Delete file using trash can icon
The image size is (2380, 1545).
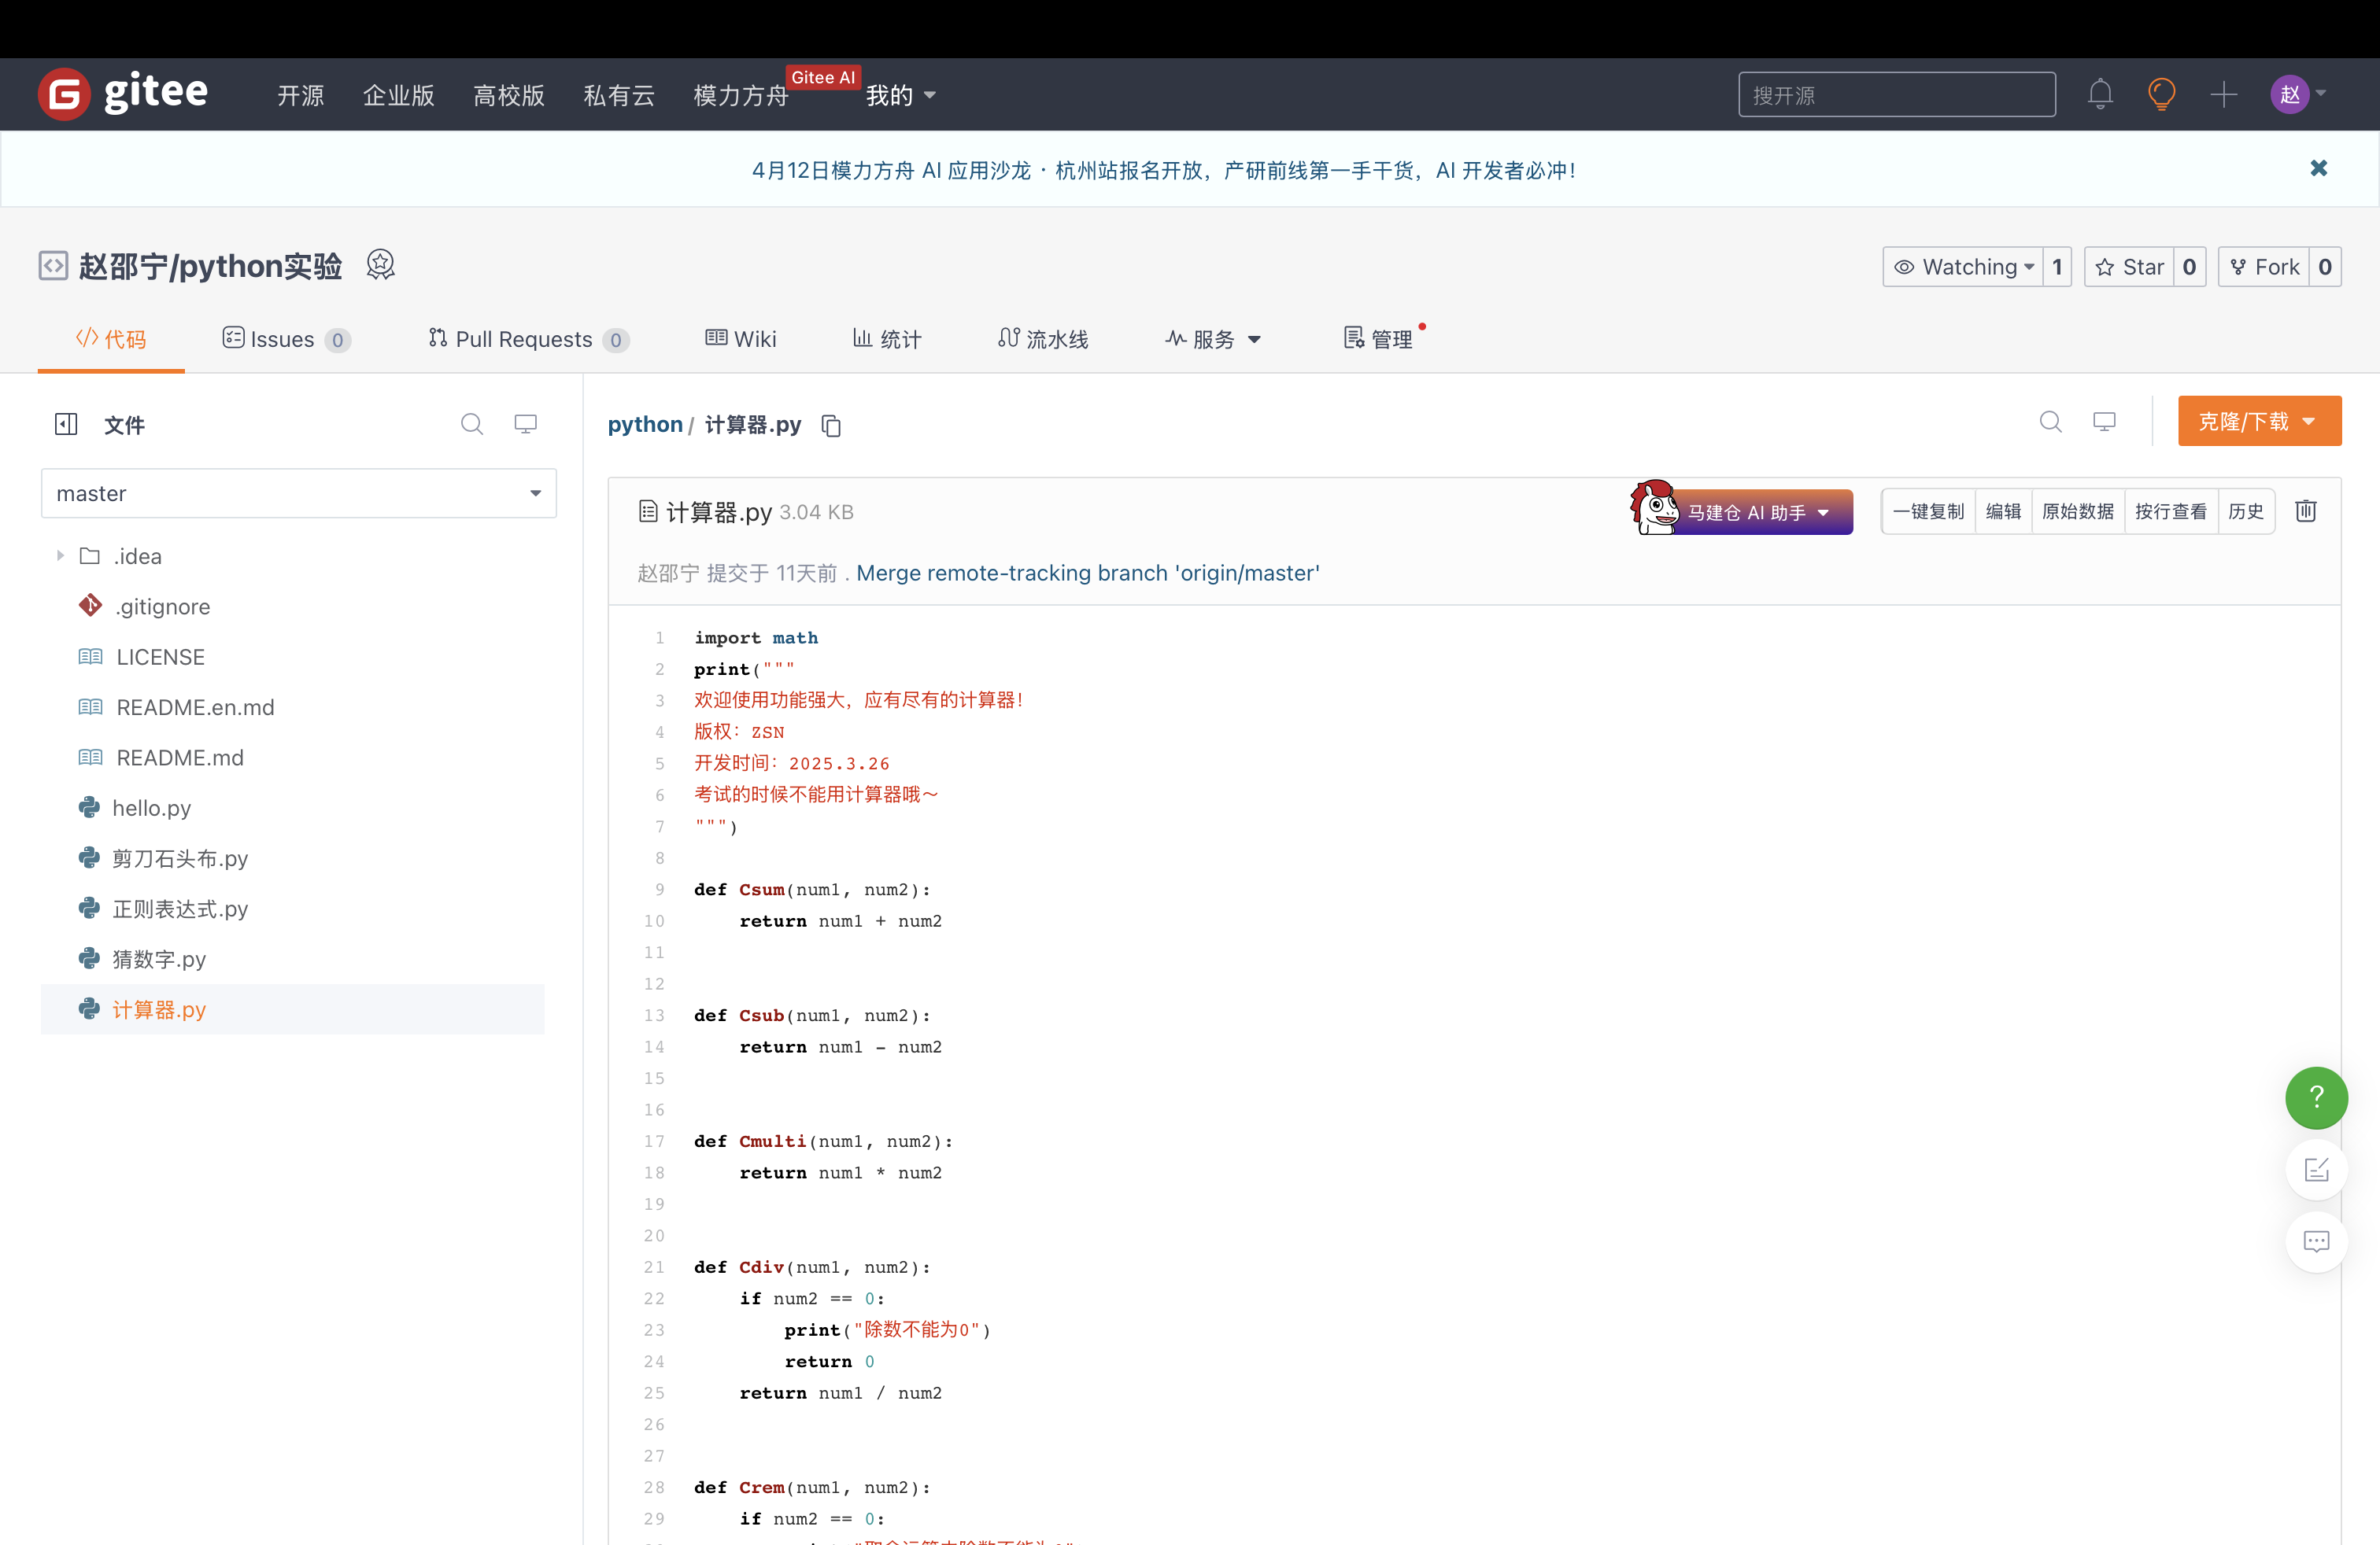2306,511
